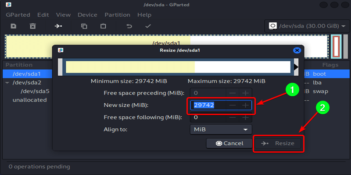The height and width of the screenshot is (175, 351).
Task: Click the gray unallocated block in disk map
Action: click(346, 46)
